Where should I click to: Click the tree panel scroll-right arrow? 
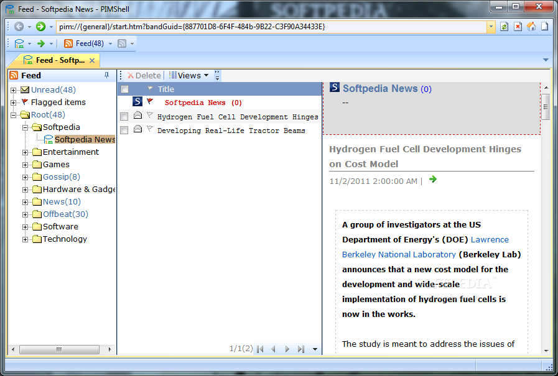(109, 349)
